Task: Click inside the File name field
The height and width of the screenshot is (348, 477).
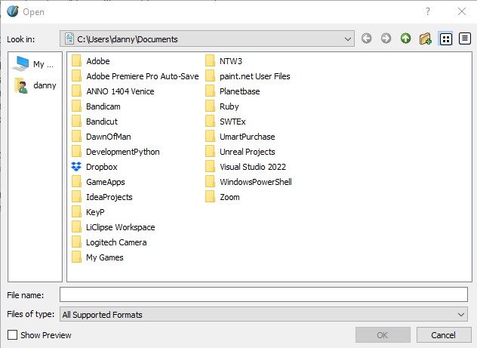Action: [x=263, y=294]
